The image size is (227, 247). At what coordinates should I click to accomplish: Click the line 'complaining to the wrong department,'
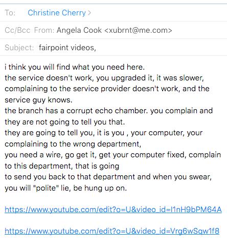click(73, 144)
